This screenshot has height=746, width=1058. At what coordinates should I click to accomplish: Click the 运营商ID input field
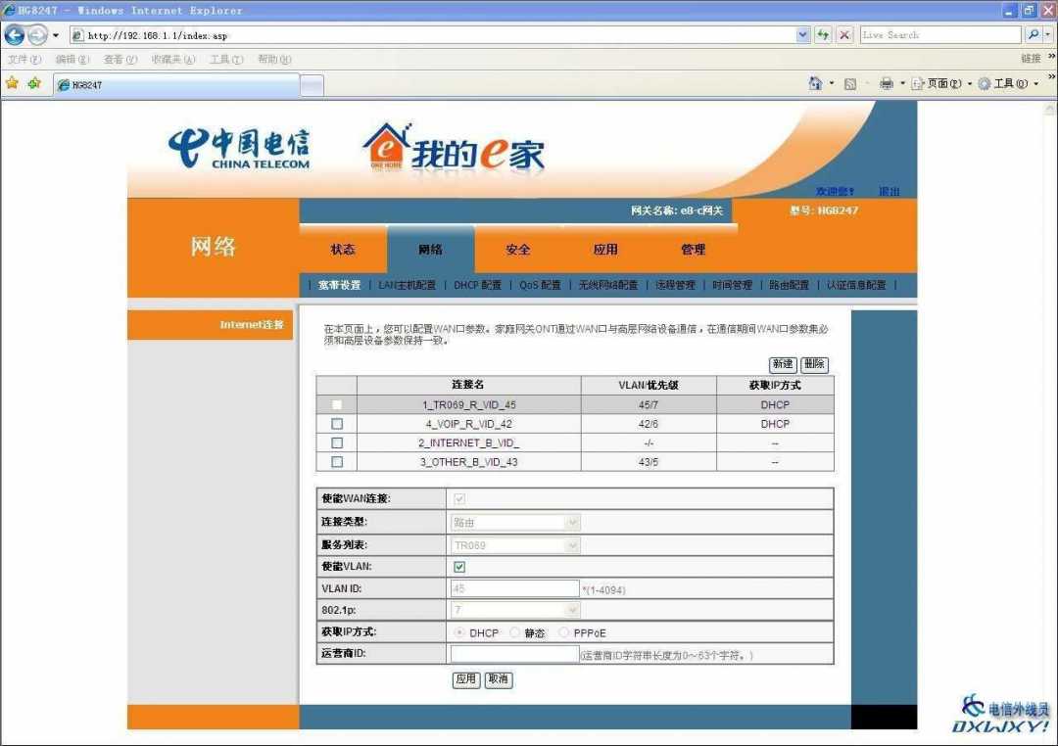515,654
